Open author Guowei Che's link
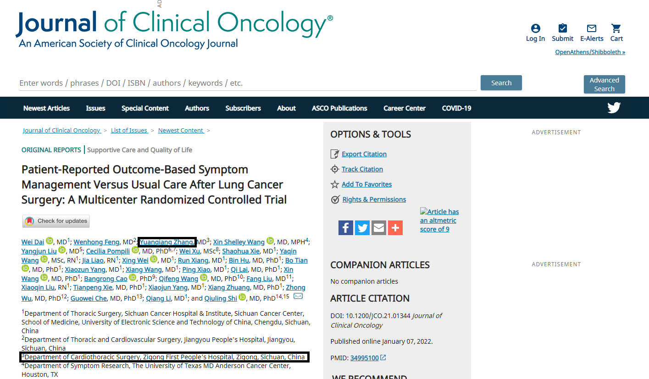The height and width of the screenshot is (379, 649). tap(89, 298)
